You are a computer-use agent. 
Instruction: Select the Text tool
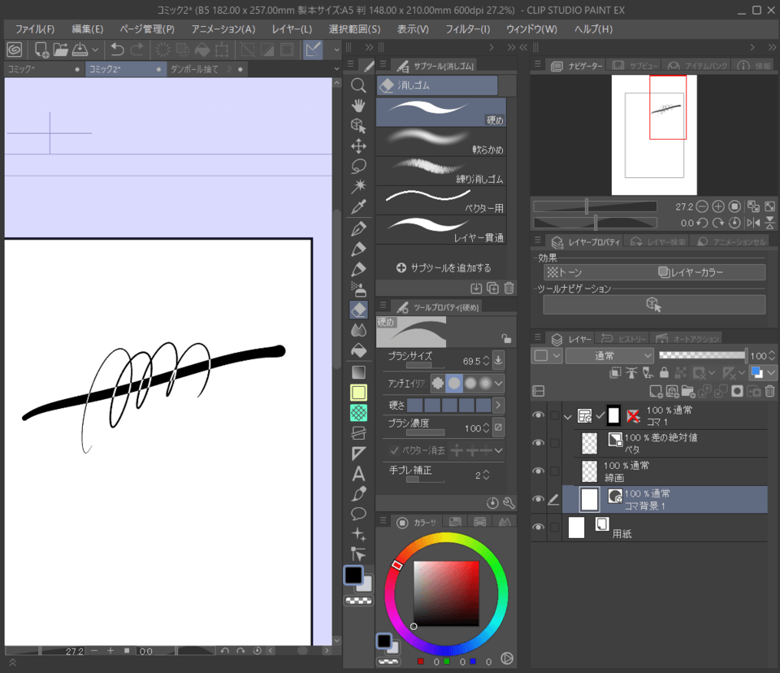pyautogui.click(x=358, y=473)
